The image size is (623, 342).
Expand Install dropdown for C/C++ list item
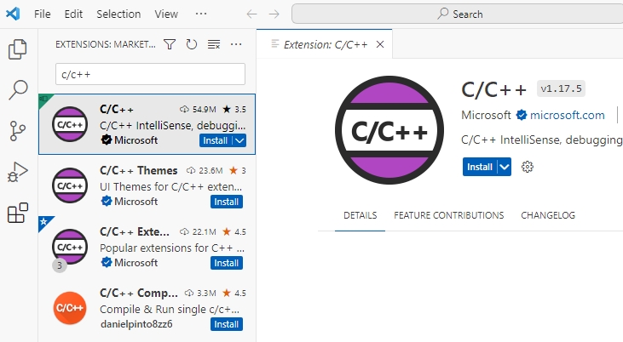click(239, 140)
